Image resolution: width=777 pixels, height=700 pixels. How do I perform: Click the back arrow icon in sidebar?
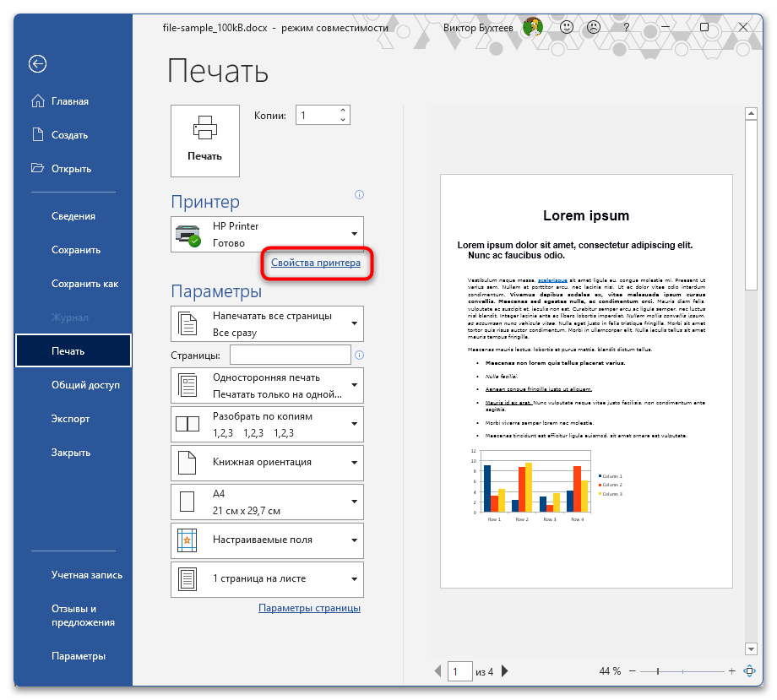coord(38,64)
